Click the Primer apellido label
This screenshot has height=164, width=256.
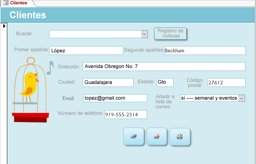coord(31,49)
